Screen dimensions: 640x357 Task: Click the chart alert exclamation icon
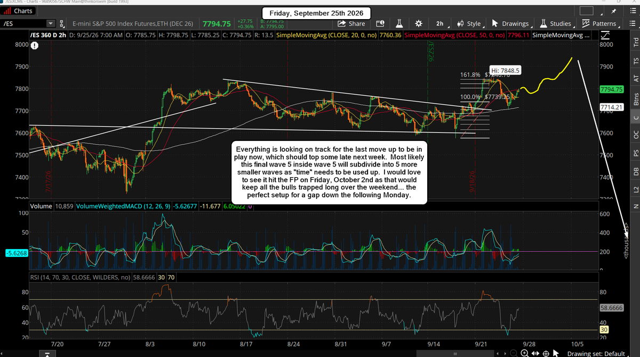34,46
